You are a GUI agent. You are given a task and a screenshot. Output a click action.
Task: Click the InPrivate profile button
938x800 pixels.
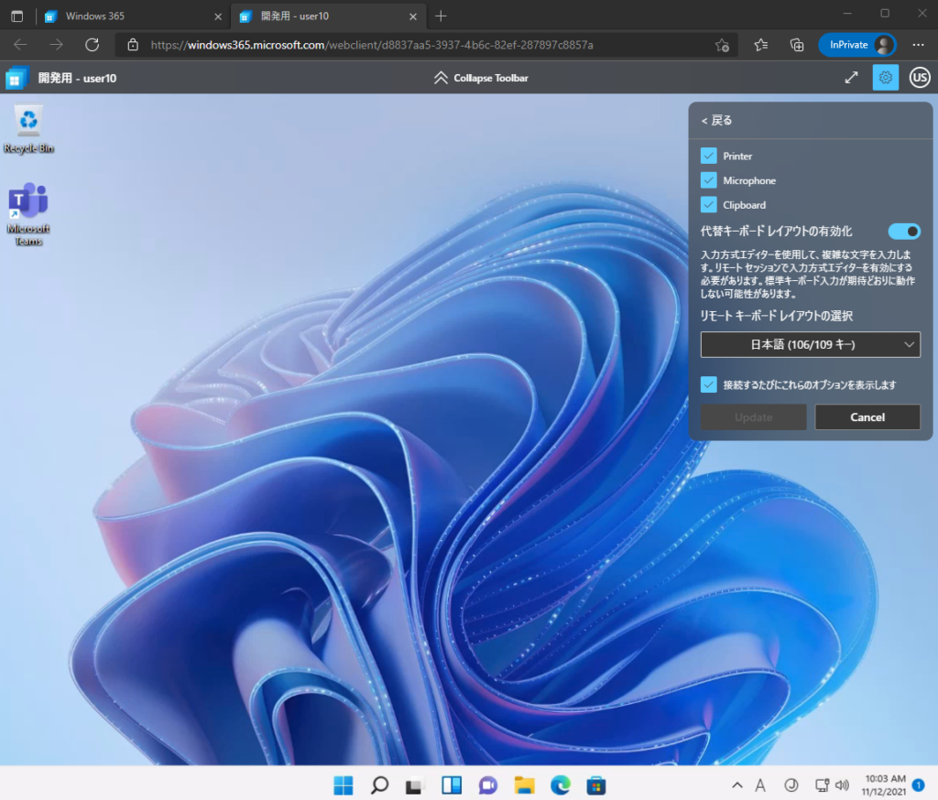tap(857, 45)
